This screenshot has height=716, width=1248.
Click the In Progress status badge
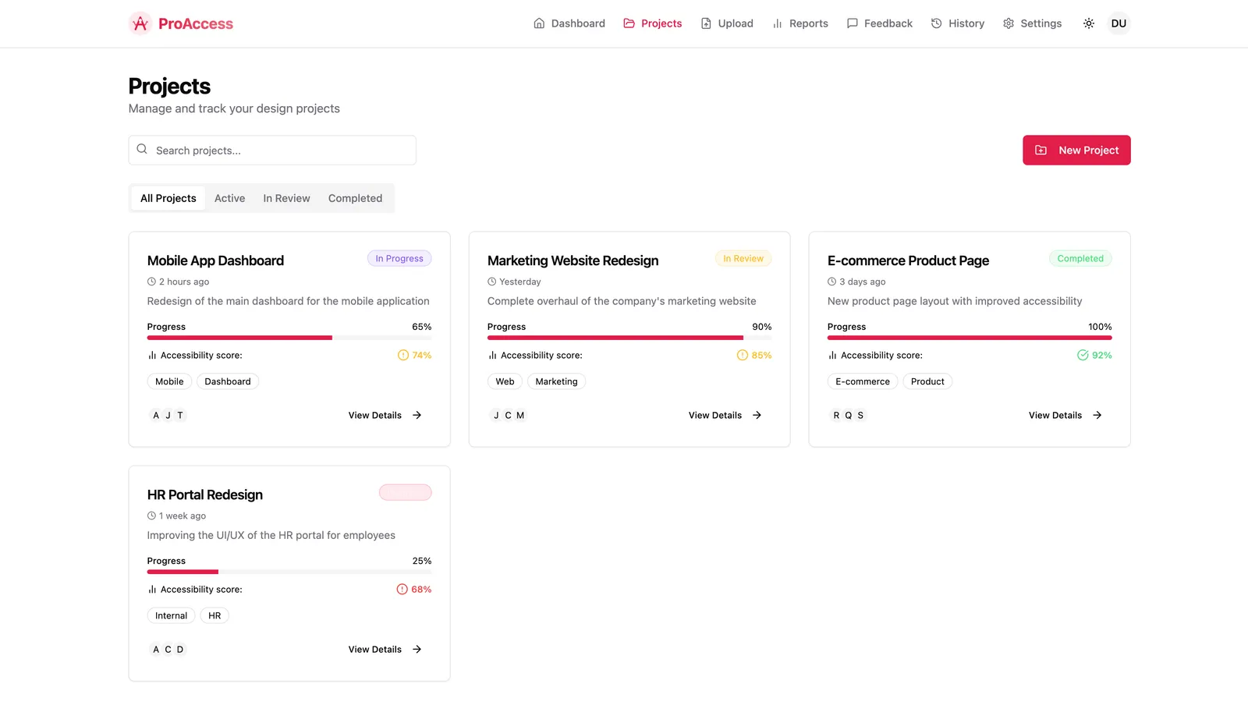[399, 258]
